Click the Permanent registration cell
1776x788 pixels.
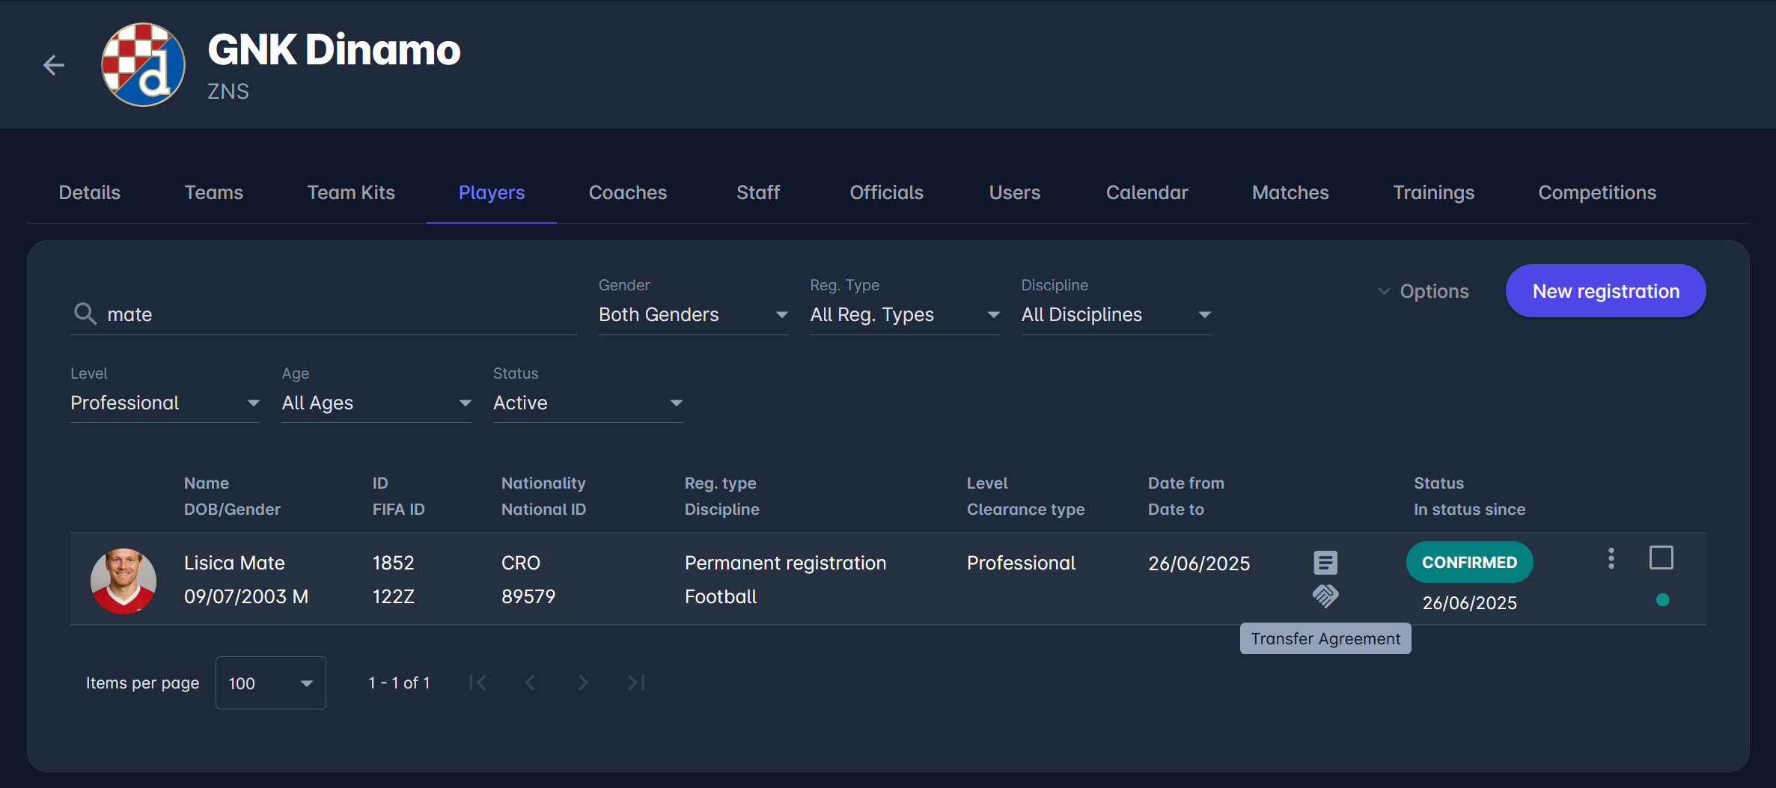[785, 563]
